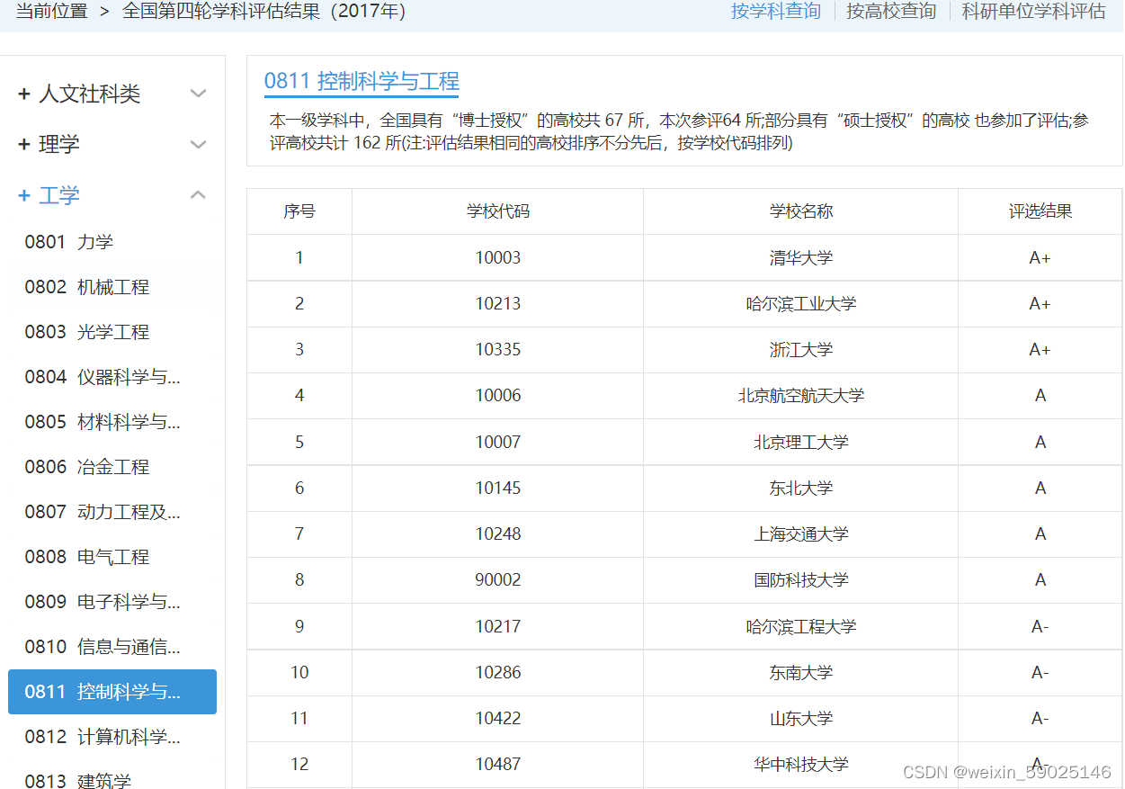The image size is (1125, 789).
Task: Click 国防科技大学 in the table
Action: (801, 580)
